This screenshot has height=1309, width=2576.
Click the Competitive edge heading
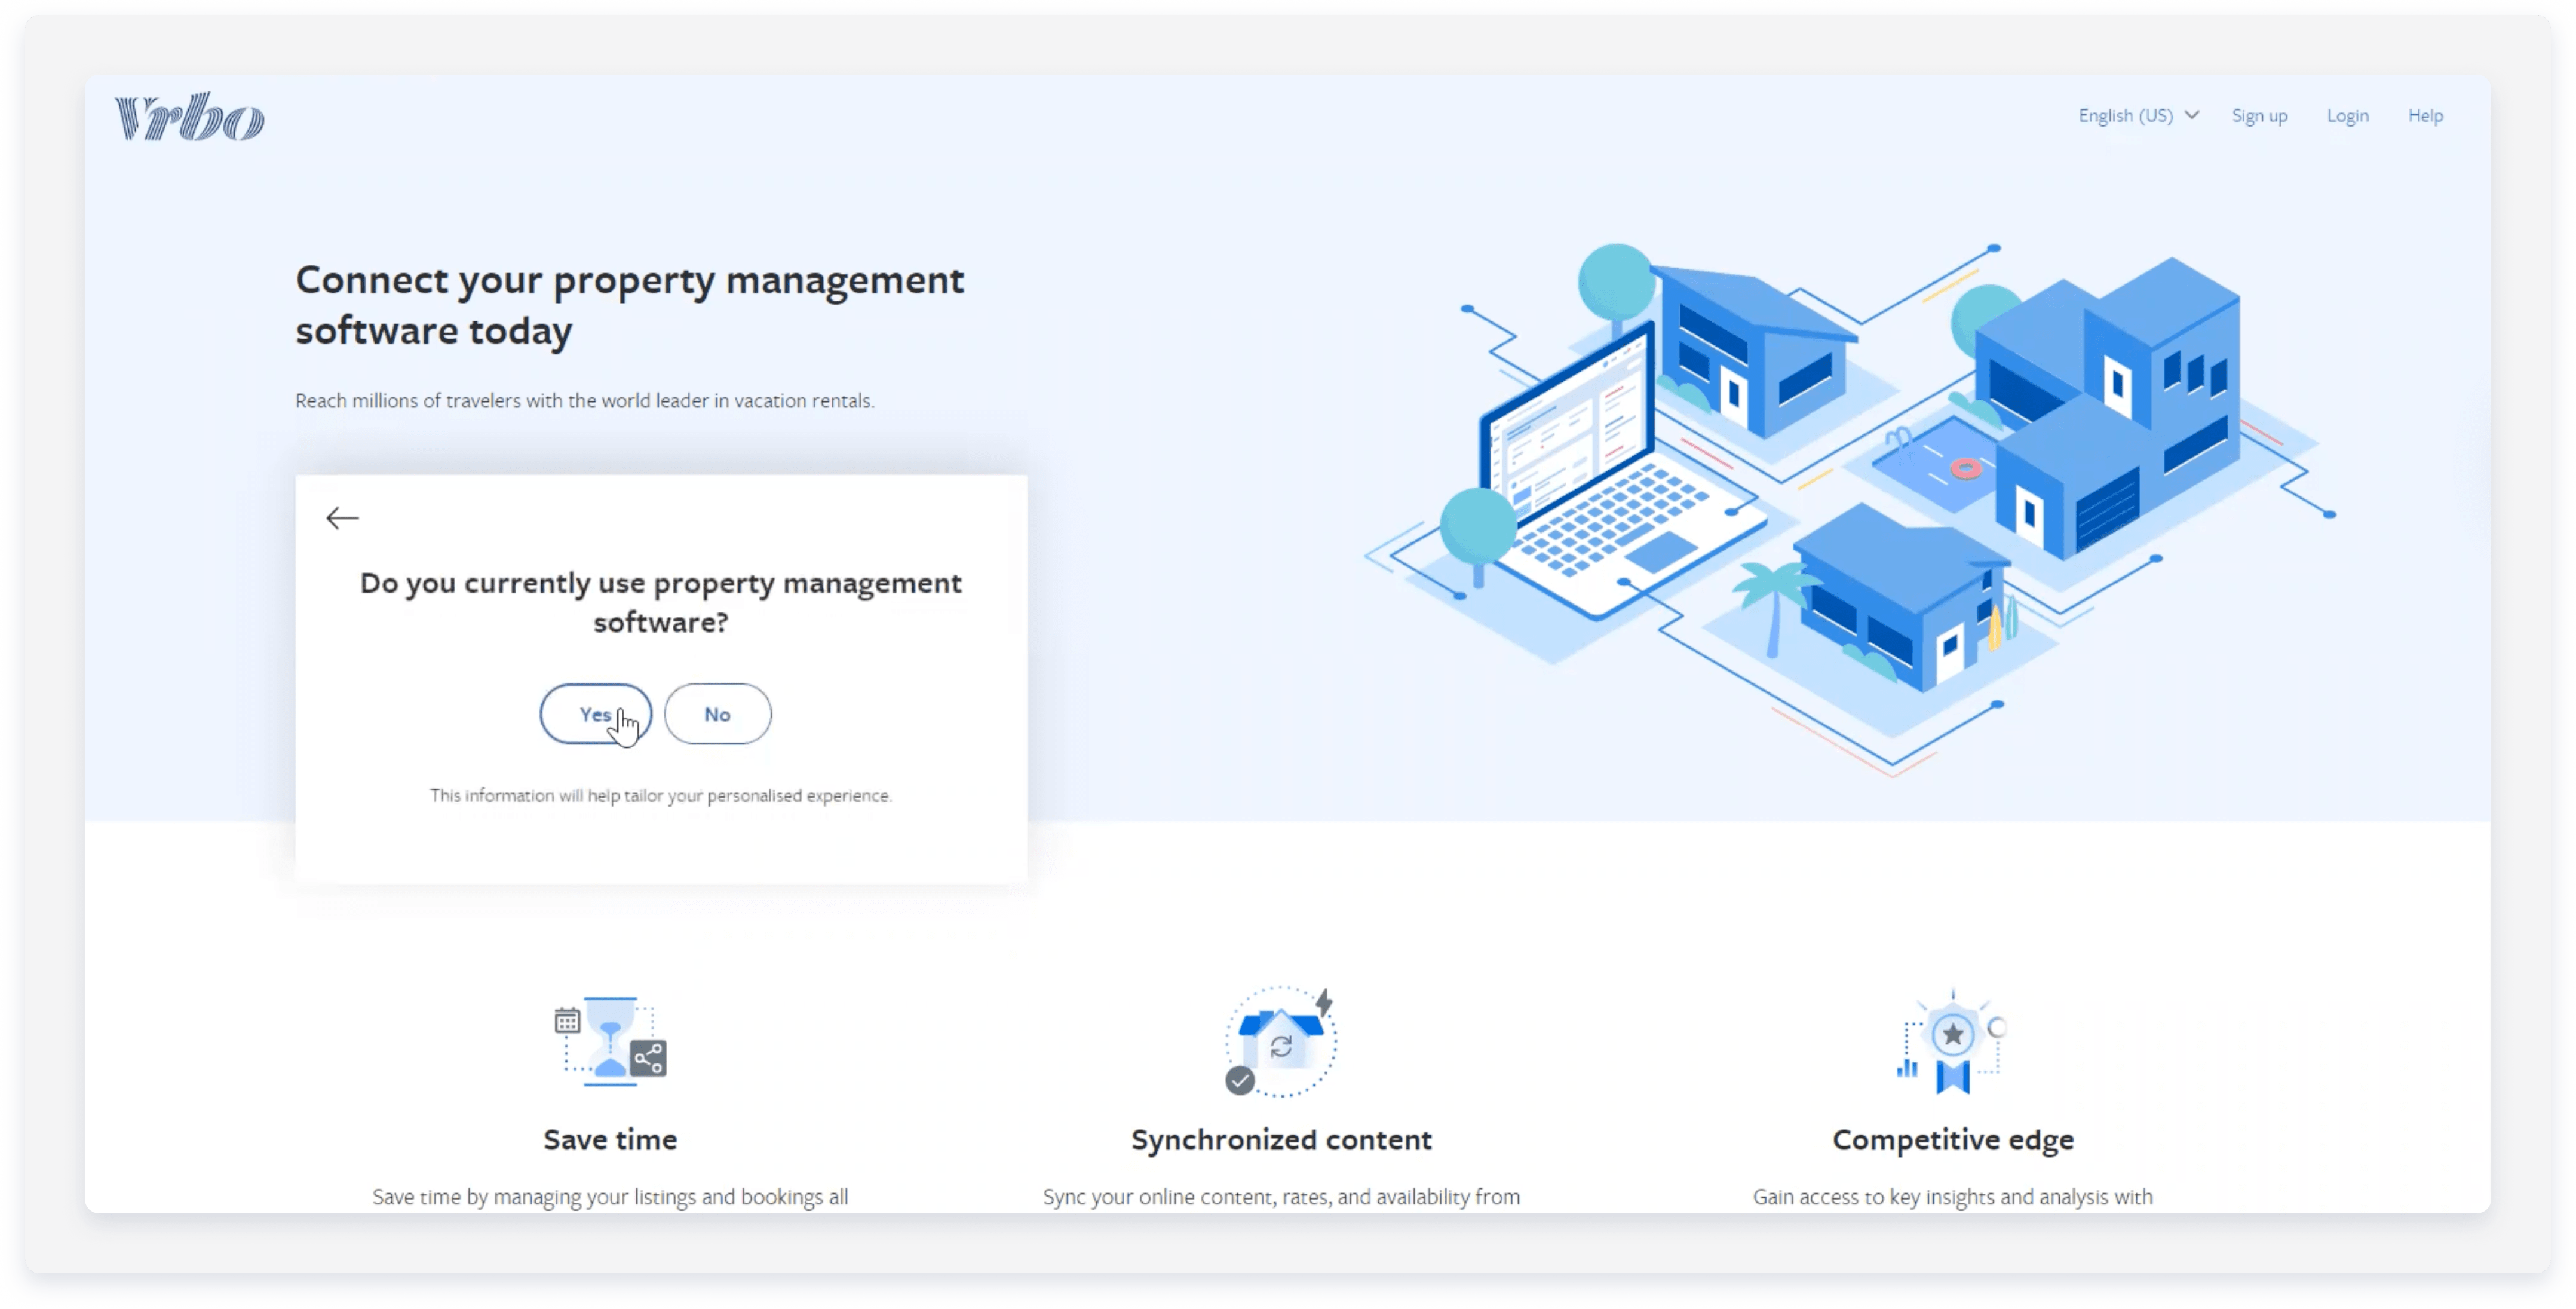1952,1139
